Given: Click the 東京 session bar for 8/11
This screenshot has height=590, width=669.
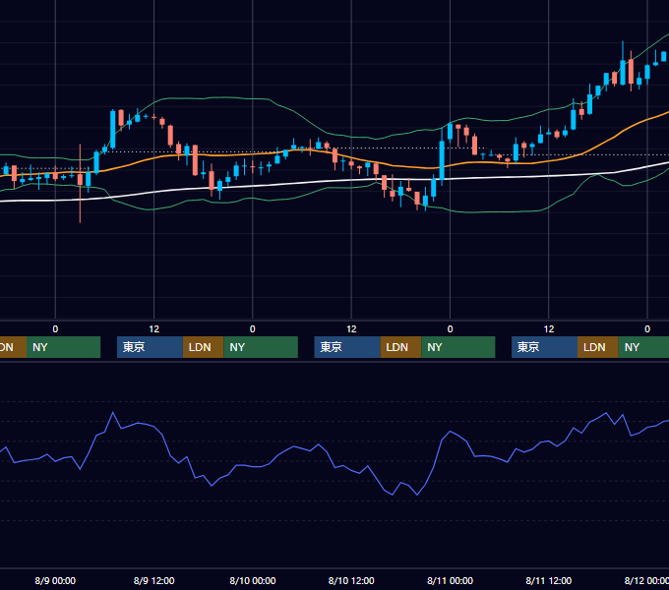Looking at the screenshot, I should tap(544, 347).
